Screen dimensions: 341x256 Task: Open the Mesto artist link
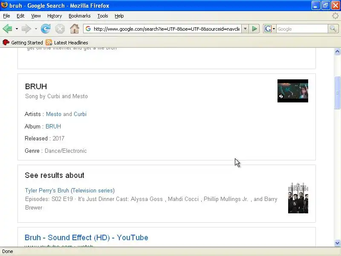point(54,114)
